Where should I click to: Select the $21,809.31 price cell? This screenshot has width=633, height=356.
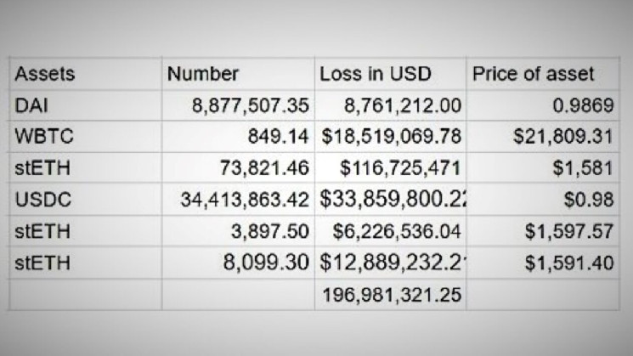pos(541,137)
